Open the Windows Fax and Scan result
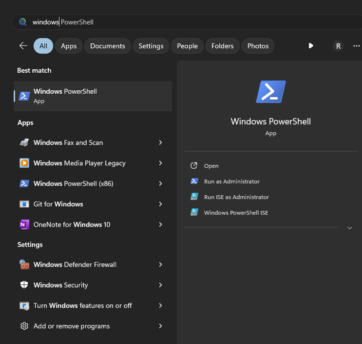Image resolution: width=362 pixels, height=344 pixels. pos(93,142)
